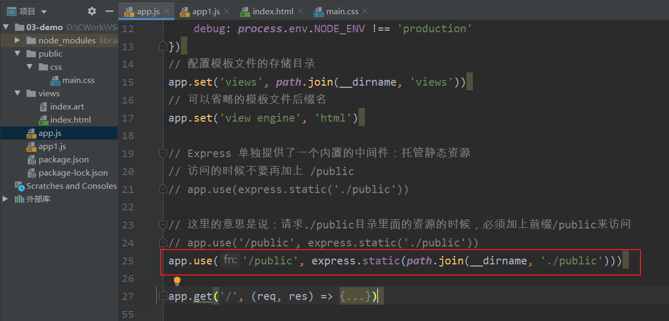
Task: Click the Scratches and Consoles icon
Action: pos(19,186)
